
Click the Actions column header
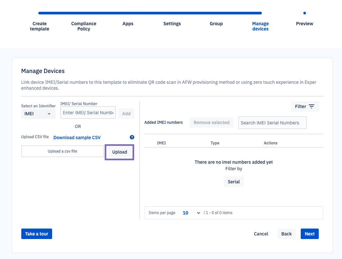tap(271, 143)
